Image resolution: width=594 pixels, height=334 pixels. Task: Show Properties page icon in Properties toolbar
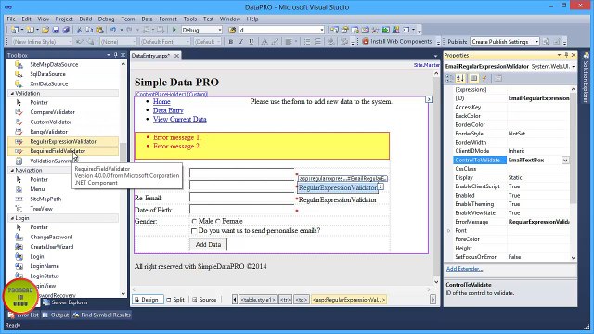coord(473,78)
